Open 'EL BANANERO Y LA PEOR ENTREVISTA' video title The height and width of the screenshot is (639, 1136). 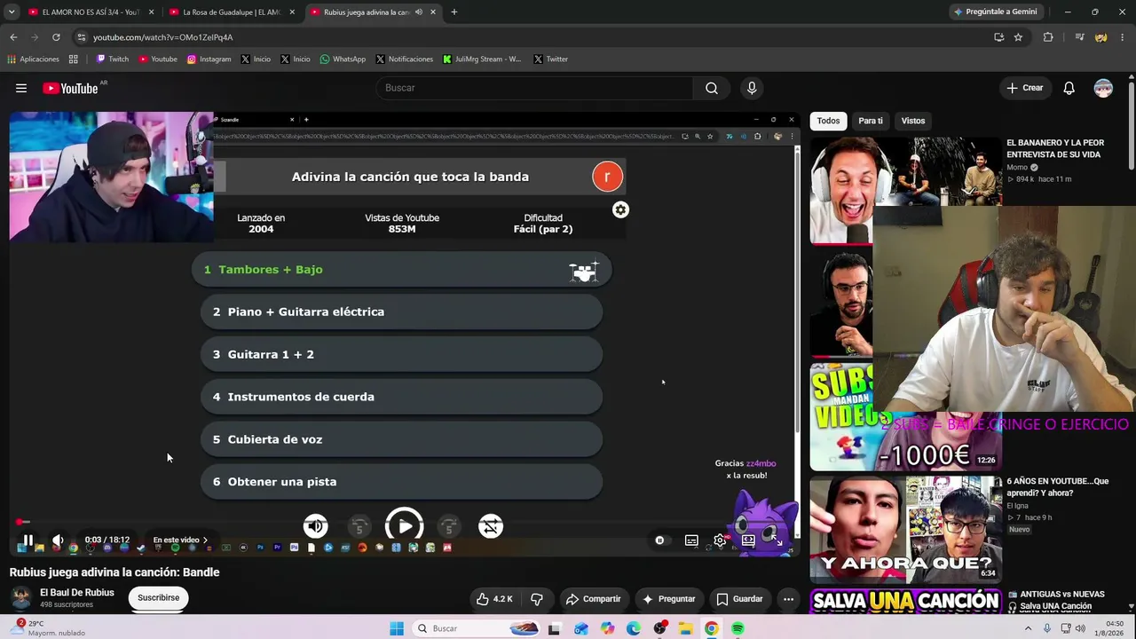[x=1055, y=148]
